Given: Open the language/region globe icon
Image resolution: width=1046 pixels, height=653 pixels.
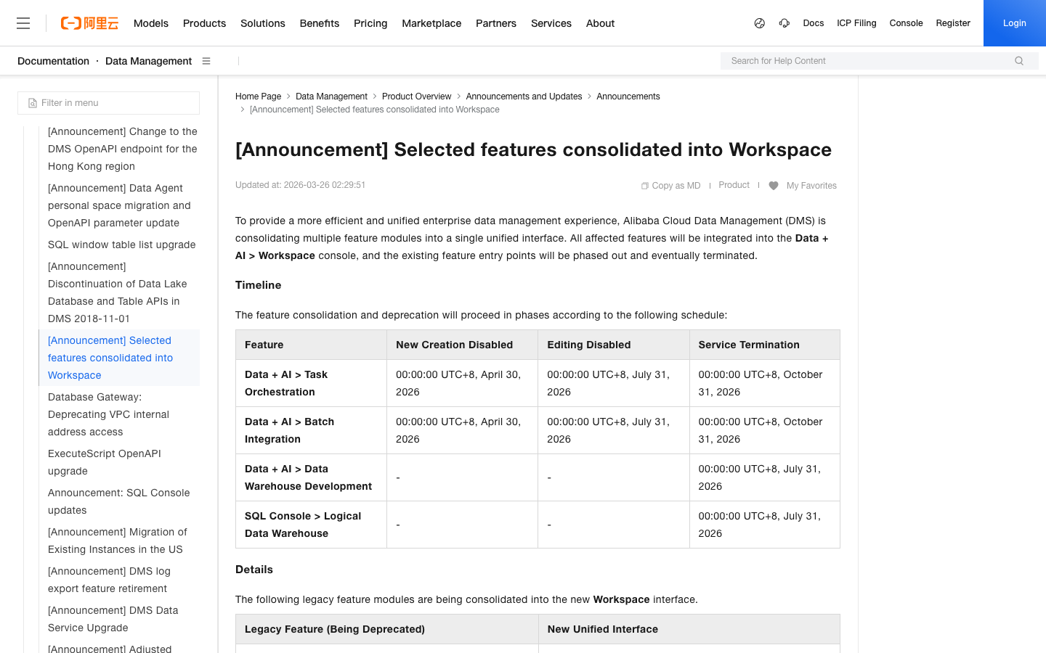Looking at the screenshot, I should tap(760, 23).
